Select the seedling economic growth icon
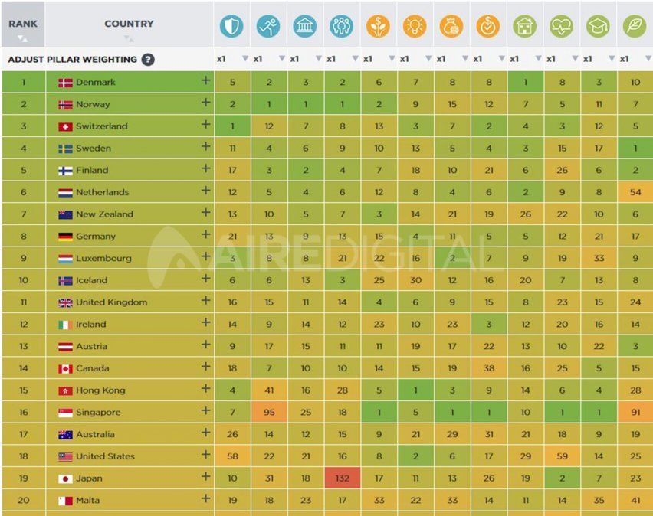The height and width of the screenshot is (516, 653). click(x=379, y=24)
